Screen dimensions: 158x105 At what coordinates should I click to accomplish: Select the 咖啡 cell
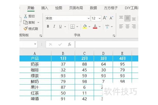tap(35, 70)
